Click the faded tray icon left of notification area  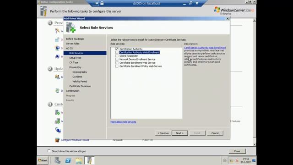[225, 160]
